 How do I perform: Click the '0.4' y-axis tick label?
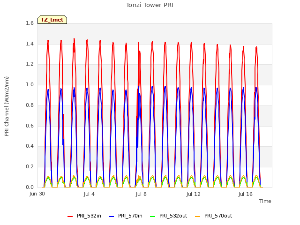(30, 146)
